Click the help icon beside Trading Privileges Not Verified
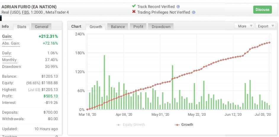The width and height of the screenshot is (279, 137). pyautogui.click(x=193, y=12)
